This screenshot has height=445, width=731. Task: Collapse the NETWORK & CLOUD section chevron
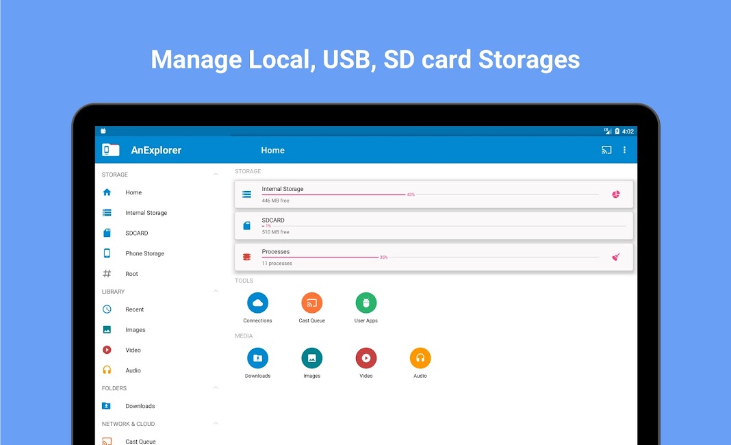pos(216,424)
